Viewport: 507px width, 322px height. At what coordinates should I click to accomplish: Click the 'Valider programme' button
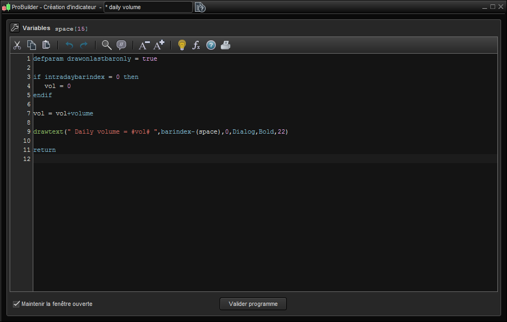pos(253,304)
